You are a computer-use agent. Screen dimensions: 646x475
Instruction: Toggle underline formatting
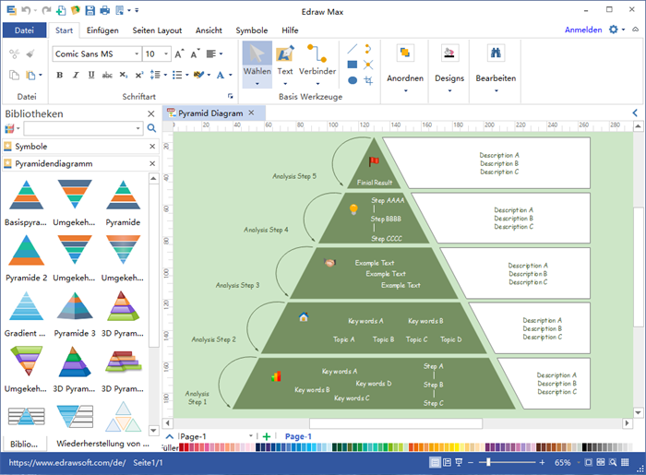click(x=90, y=75)
